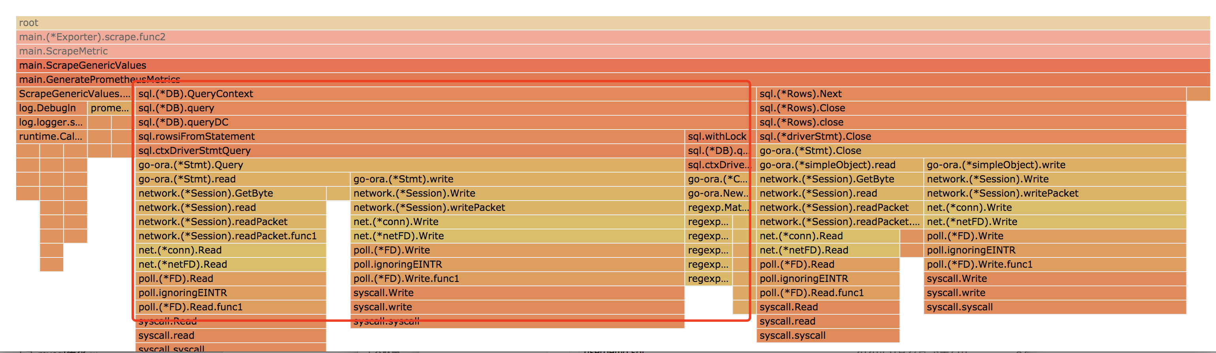The height and width of the screenshot is (353, 1216).
Task: Click the truncated ScrapeGenericValues.... frame
Action: 75,94
